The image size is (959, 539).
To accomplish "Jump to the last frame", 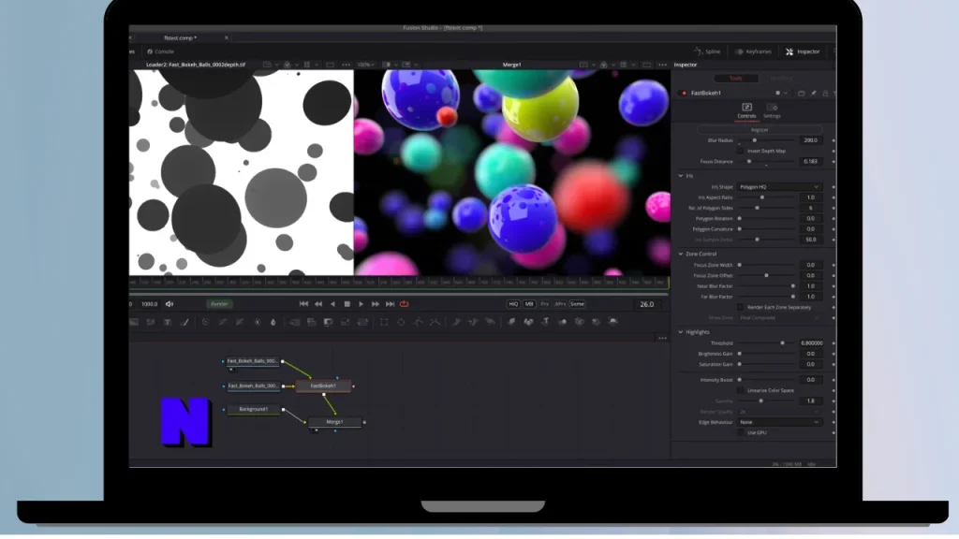I will tap(390, 304).
